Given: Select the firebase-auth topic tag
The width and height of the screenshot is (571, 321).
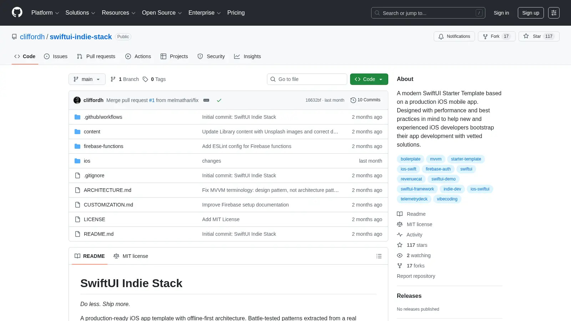Looking at the screenshot, I should pos(438,169).
